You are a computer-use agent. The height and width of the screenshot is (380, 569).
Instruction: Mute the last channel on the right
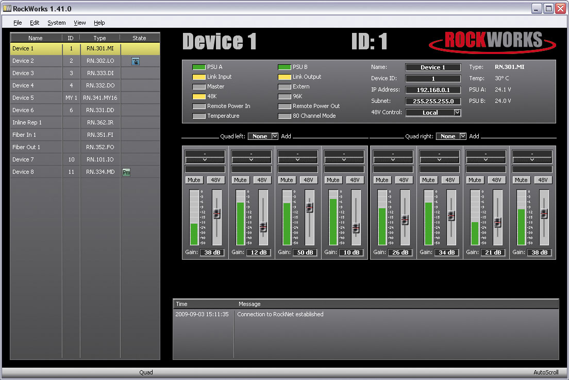point(521,180)
